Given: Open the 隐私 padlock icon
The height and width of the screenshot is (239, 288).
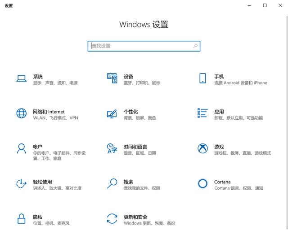Looking at the screenshot, I should click(22, 219).
